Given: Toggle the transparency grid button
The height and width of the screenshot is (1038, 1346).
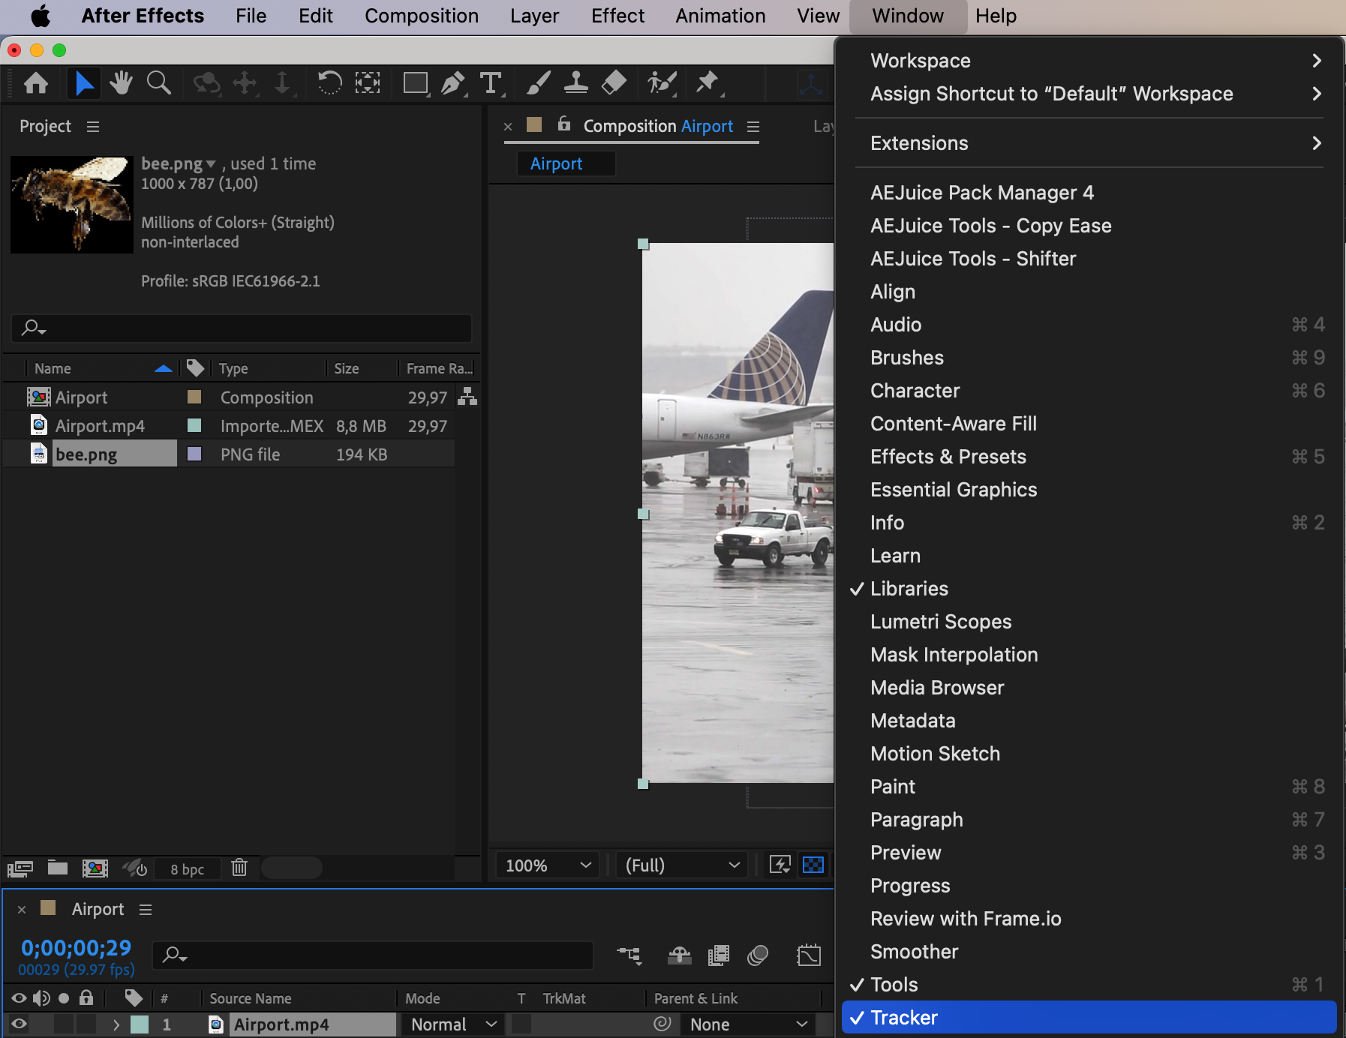Looking at the screenshot, I should tap(813, 865).
